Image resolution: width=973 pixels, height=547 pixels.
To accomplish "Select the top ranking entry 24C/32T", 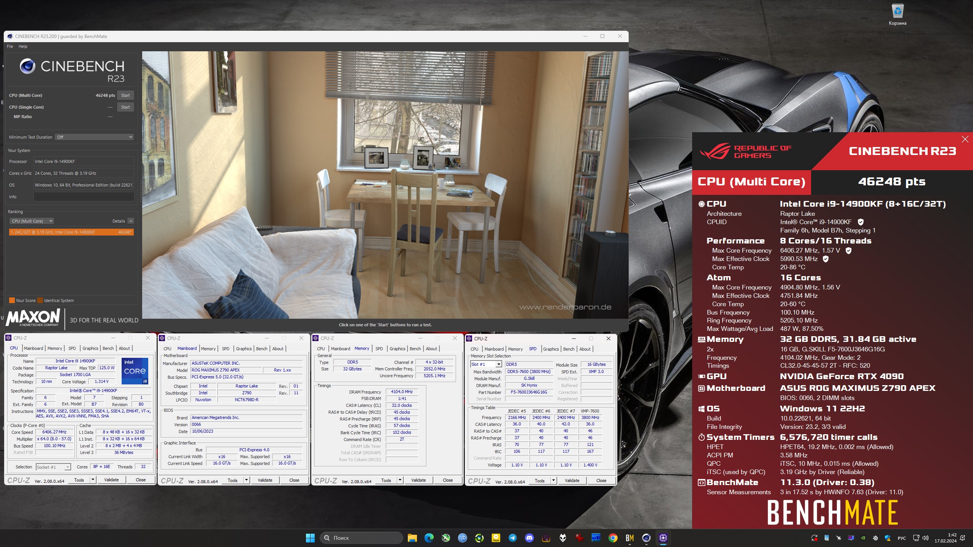I will [71, 232].
